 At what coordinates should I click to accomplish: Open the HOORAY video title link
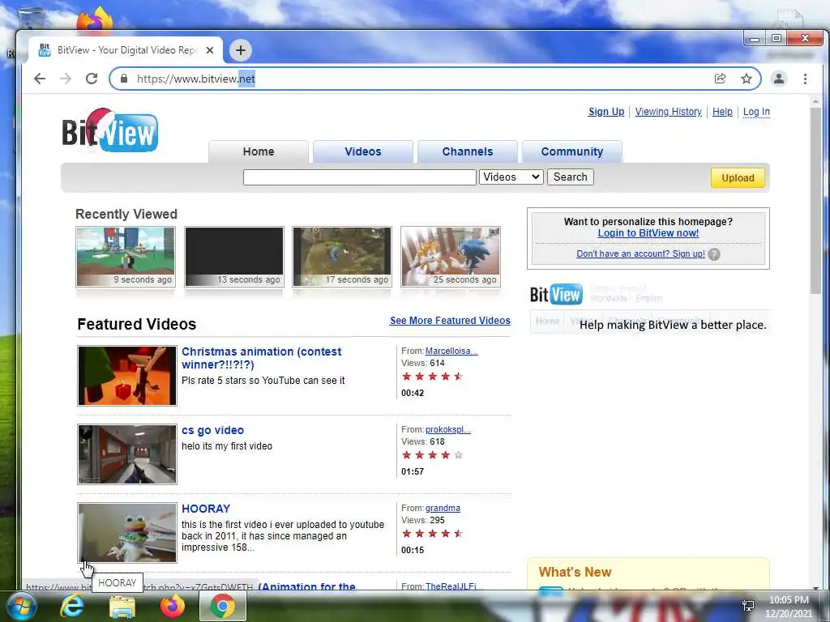point(206,509)
